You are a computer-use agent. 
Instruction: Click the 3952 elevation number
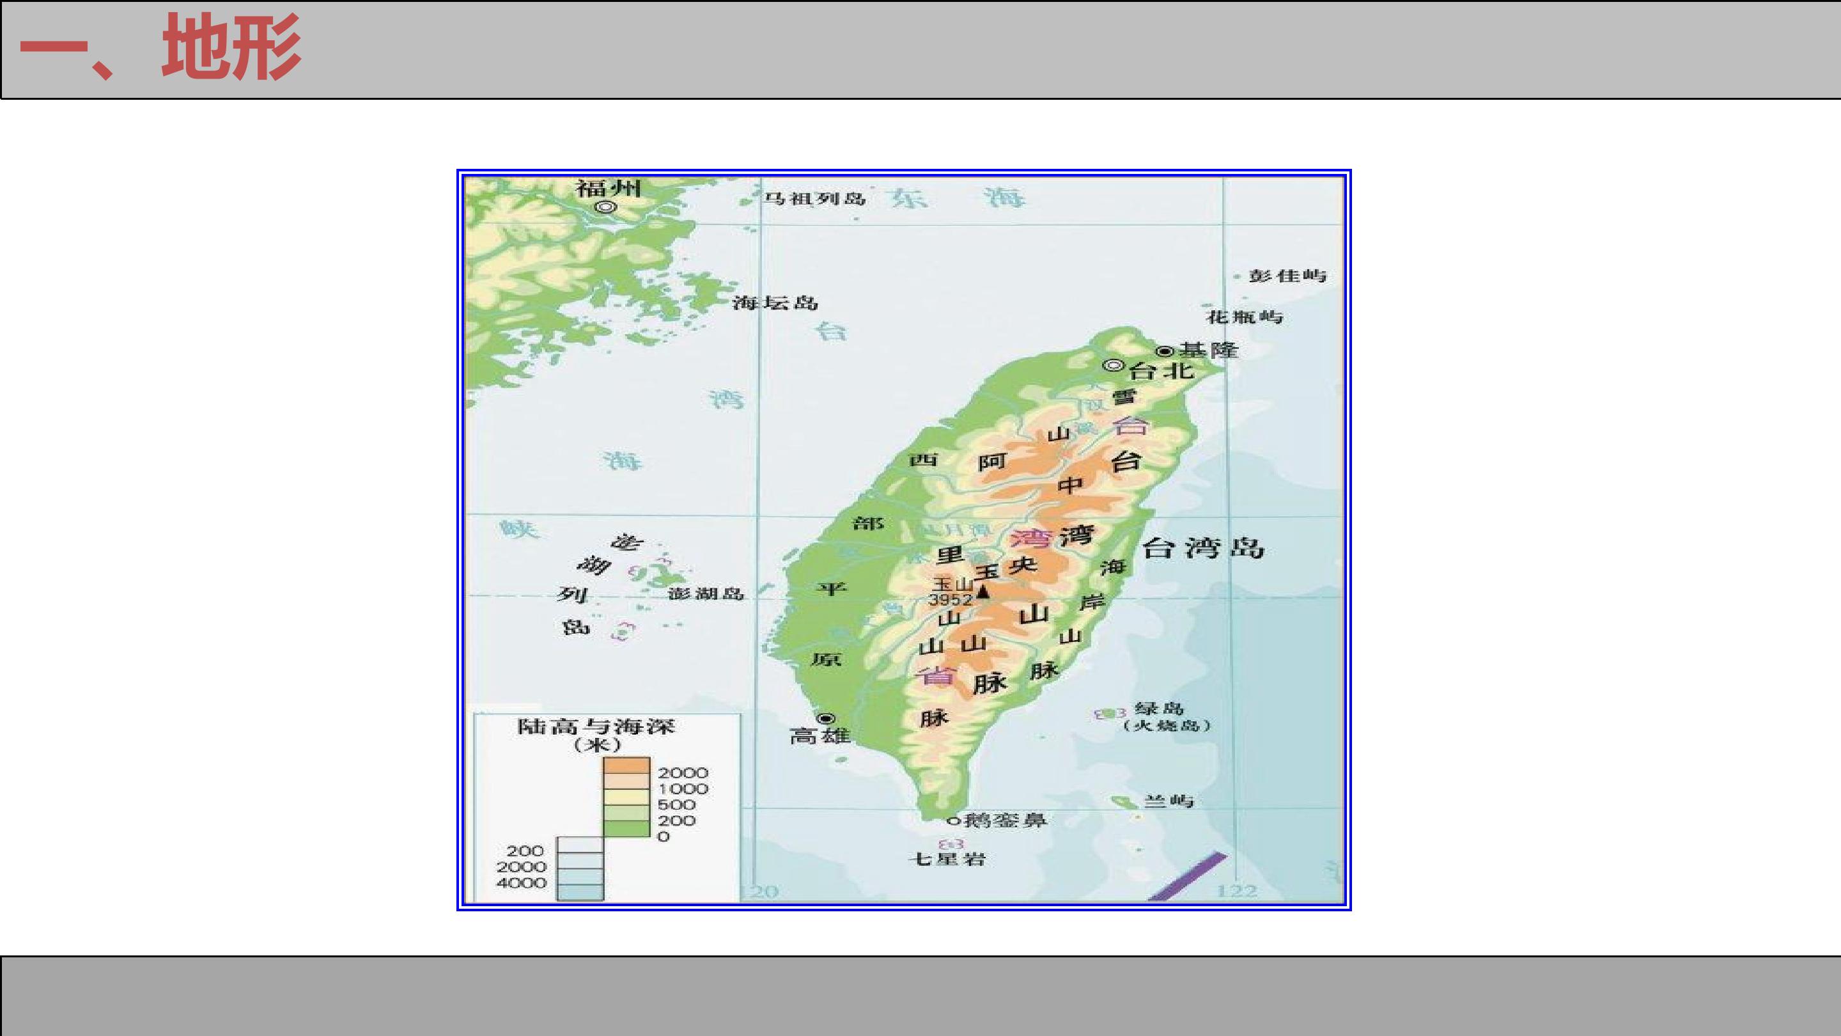pos(951,600)
